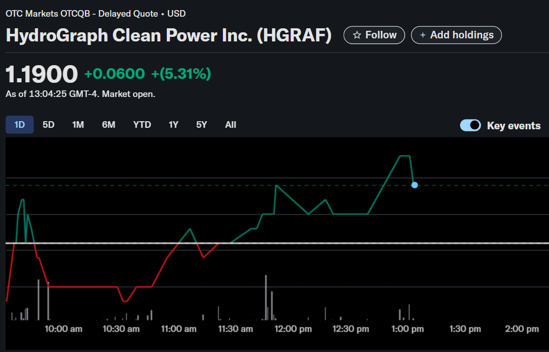Open the 6M chart range
This screenshot has width=549, height=352.
(x=109, y=125)
